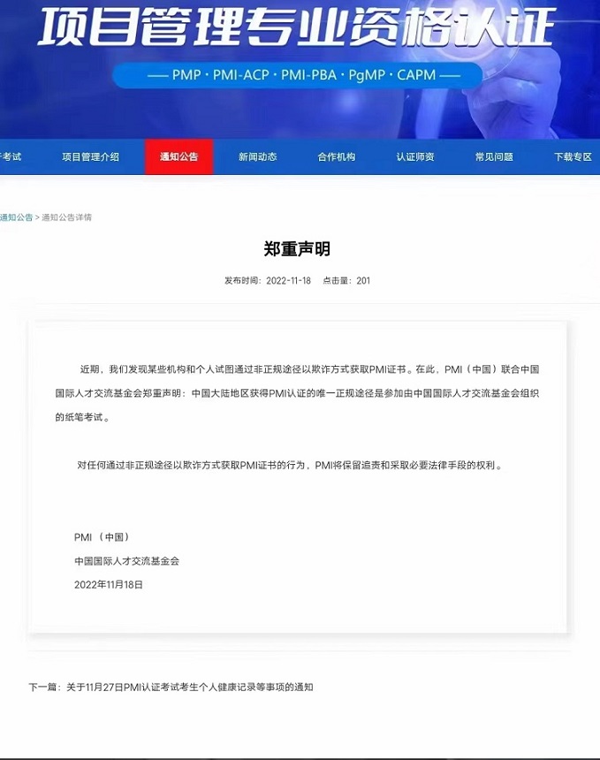Image resolution: width=600 pixels, height=760 pixels.
Task: Click the PMP·PMI-ACP certification banner pill
Action: pyautogui.click(x=297, y=75)
